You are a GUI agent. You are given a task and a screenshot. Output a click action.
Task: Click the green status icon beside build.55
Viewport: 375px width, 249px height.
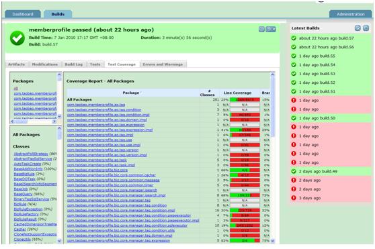click(x=294, y=56)
